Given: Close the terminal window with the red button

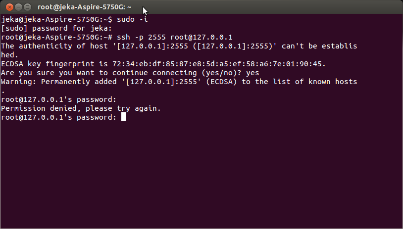Looking at the screenshot, I should [9, 7].
